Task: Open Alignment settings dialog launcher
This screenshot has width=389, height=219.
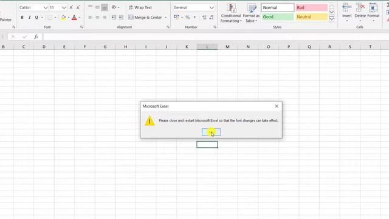Action: 168,27
